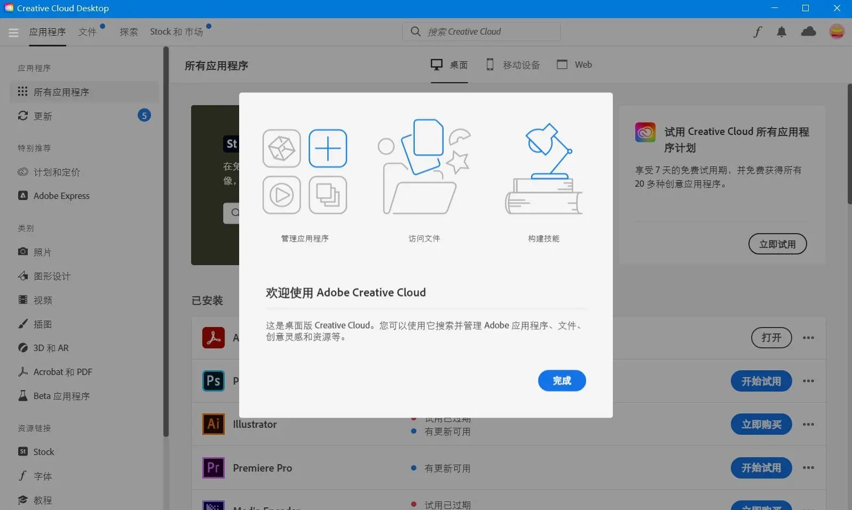852x510 pixels.
Task: Select 所有应用程序 in the sidebar
Action: (x=84, y=92)
